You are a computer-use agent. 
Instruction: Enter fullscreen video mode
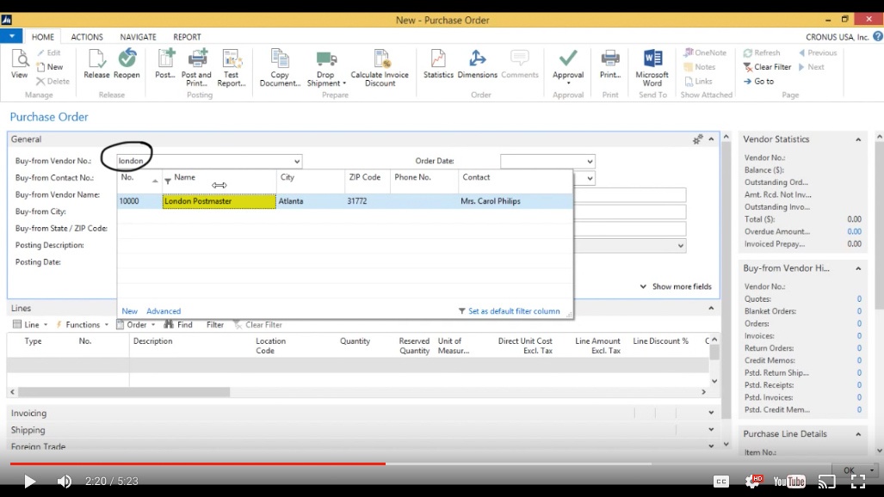[x=858, y=482]
